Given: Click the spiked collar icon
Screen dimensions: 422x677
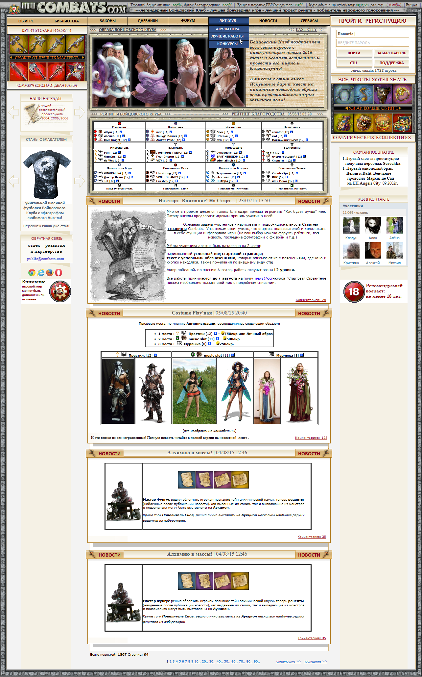Looking at the screenshot, I should [x=344, y=94].
